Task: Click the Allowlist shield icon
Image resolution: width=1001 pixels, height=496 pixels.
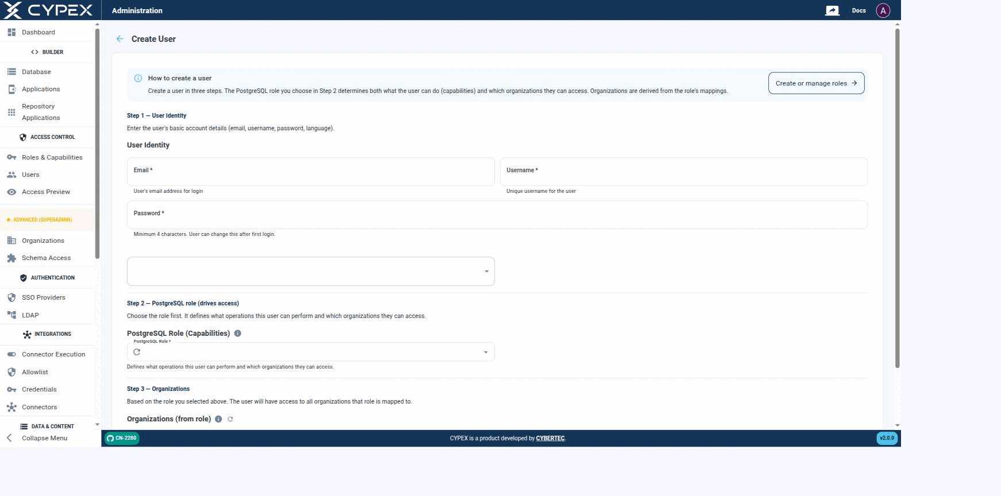Action: 11,372
